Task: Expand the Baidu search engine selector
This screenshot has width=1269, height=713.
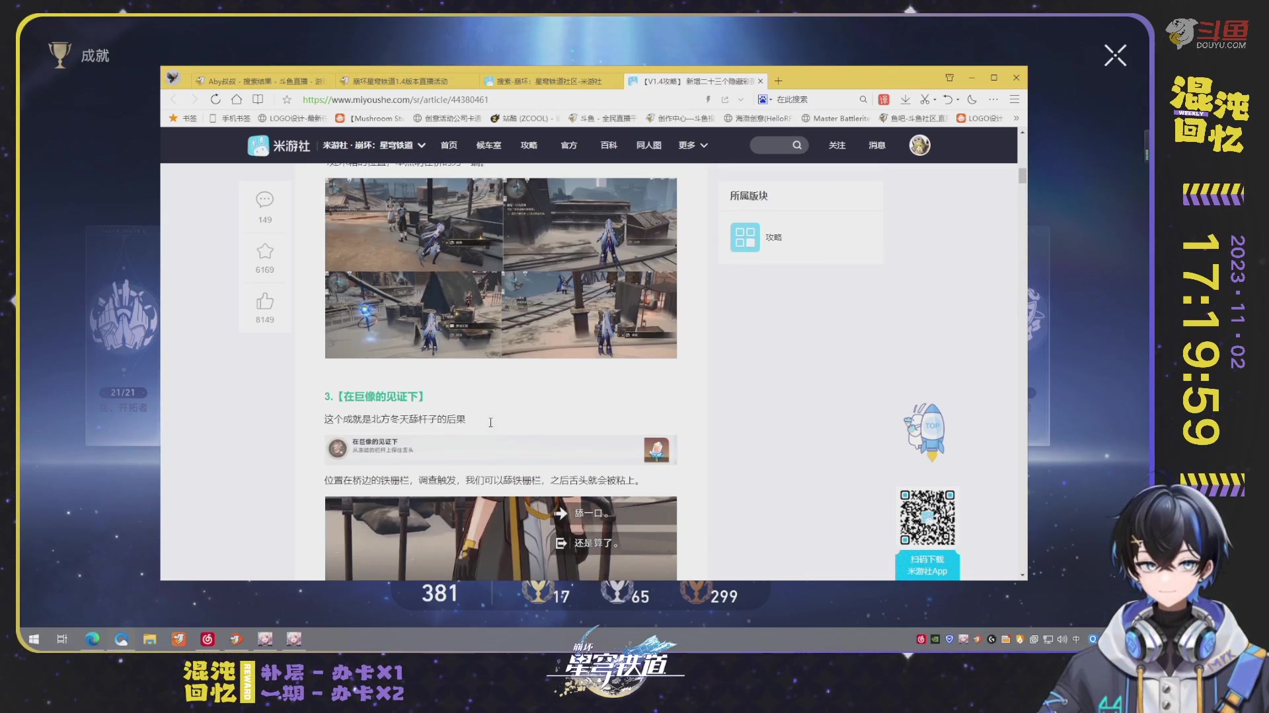Action: tap(765, 100)
